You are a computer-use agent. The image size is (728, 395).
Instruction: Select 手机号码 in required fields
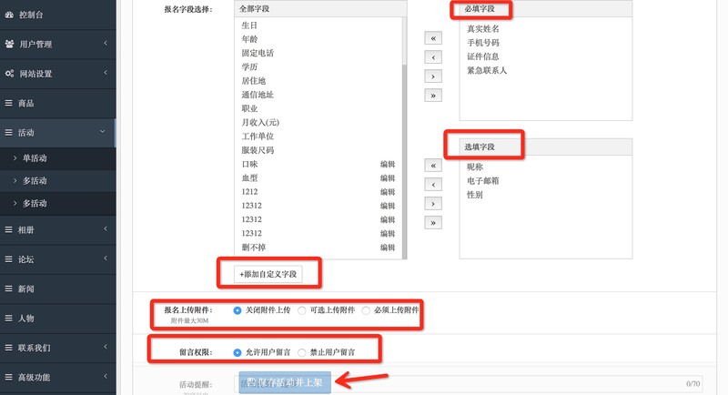483,43
